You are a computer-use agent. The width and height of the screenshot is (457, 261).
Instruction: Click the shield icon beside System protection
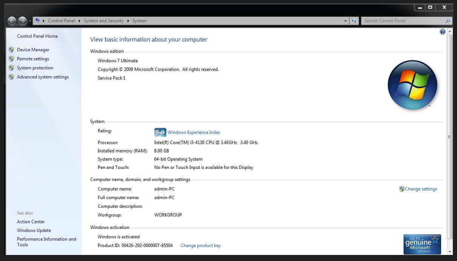tap(11, 68)
